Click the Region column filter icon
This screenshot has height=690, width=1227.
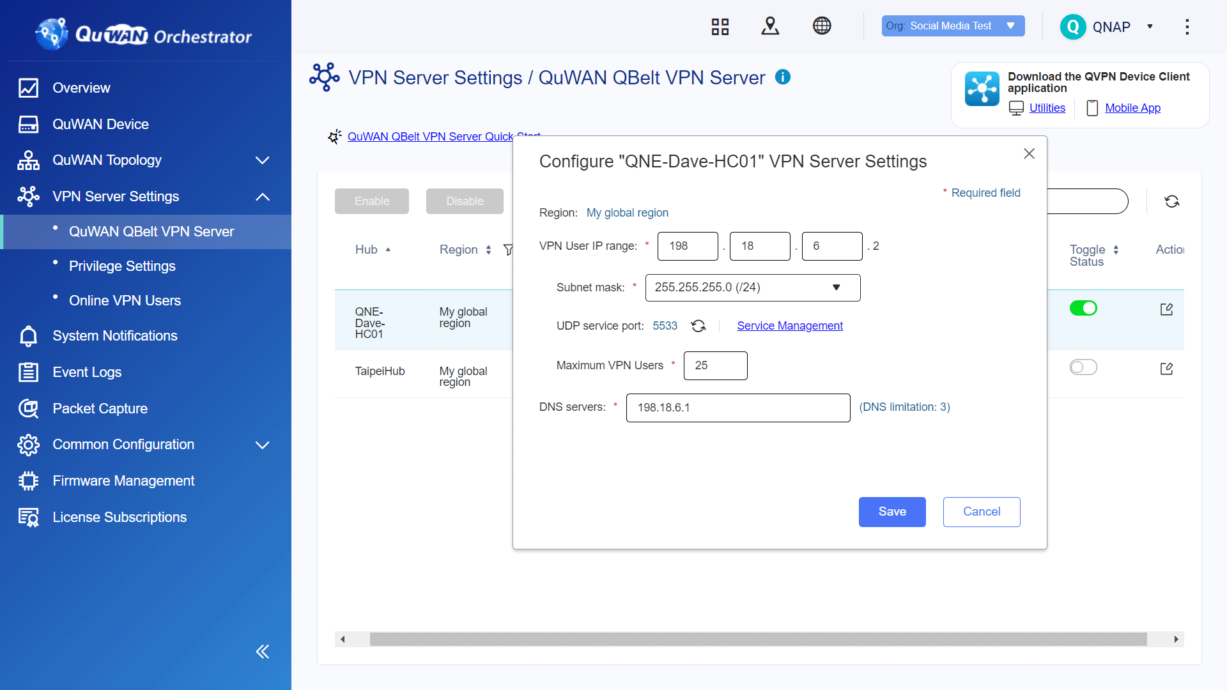pyautogui.click(x=508, y=250)
